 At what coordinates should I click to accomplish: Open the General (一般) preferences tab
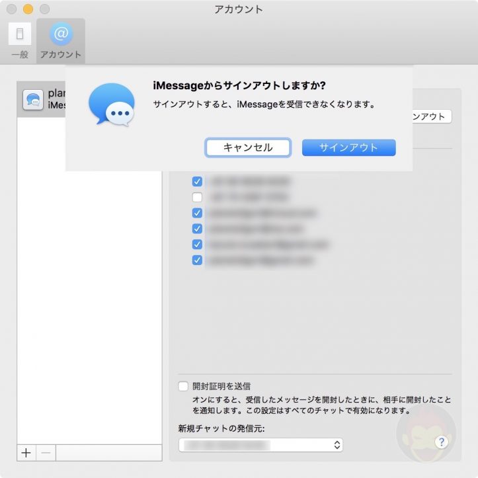click(x=20, y=40)
